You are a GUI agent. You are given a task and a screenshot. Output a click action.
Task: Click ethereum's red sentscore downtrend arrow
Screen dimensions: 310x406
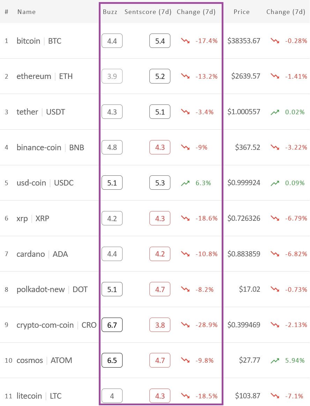tap(185, 76)
